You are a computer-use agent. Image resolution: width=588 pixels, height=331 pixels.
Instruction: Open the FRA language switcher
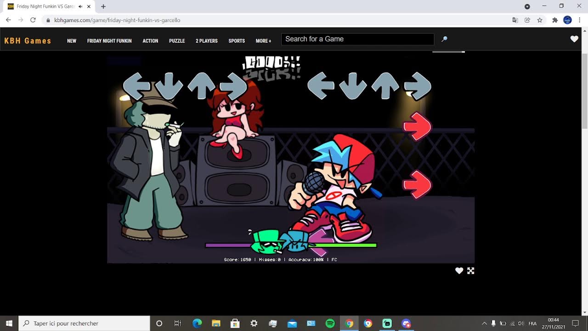tap(532, 324)
